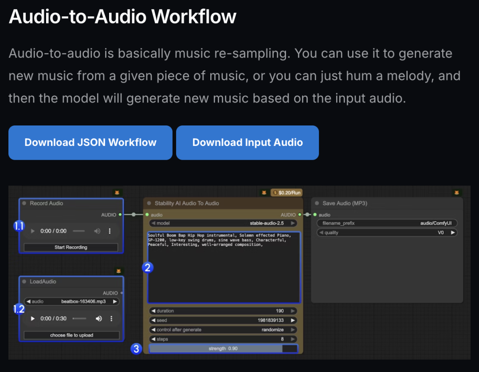Image resolution: width=479 pixels, height=372 pixels.
Task: Click volume icon in Record Audio player
Action: (x=97, y=231)
